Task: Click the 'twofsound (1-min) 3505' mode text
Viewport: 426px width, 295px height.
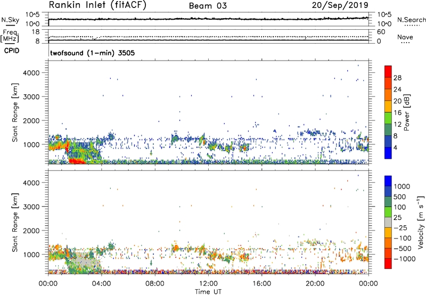Action: (x=92, y=53)
